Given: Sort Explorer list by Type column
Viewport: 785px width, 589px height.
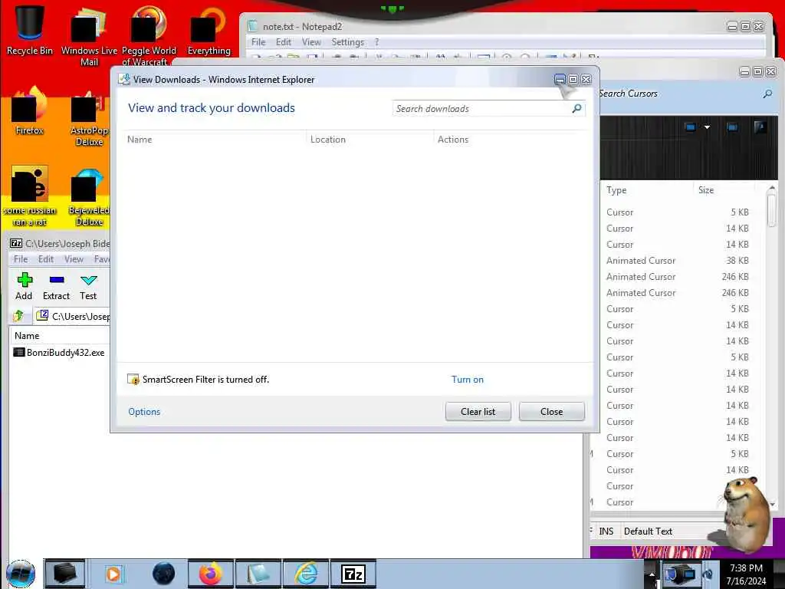Looking at the screenshot, I should coord(647,190).
